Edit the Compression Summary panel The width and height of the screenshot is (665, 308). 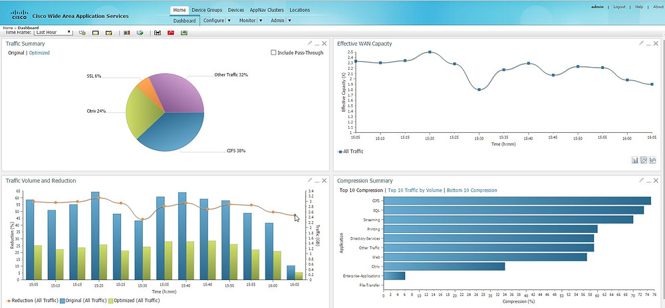click(641, 180)
